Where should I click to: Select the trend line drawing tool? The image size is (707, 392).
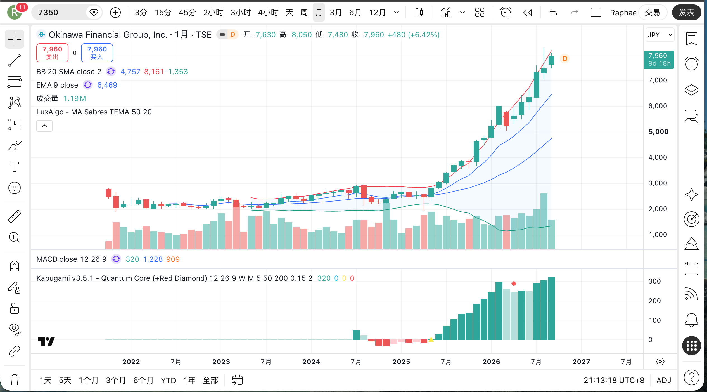tap(15, 60)
